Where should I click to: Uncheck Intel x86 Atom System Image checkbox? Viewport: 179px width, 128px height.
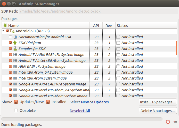[x=11, y=78]
